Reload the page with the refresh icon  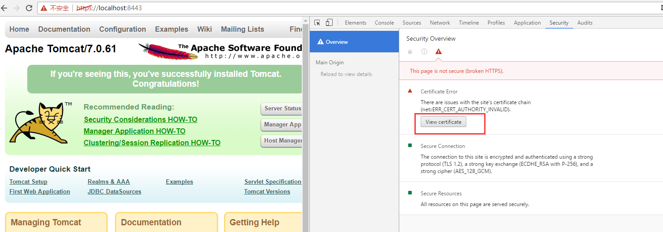(29, 8)
